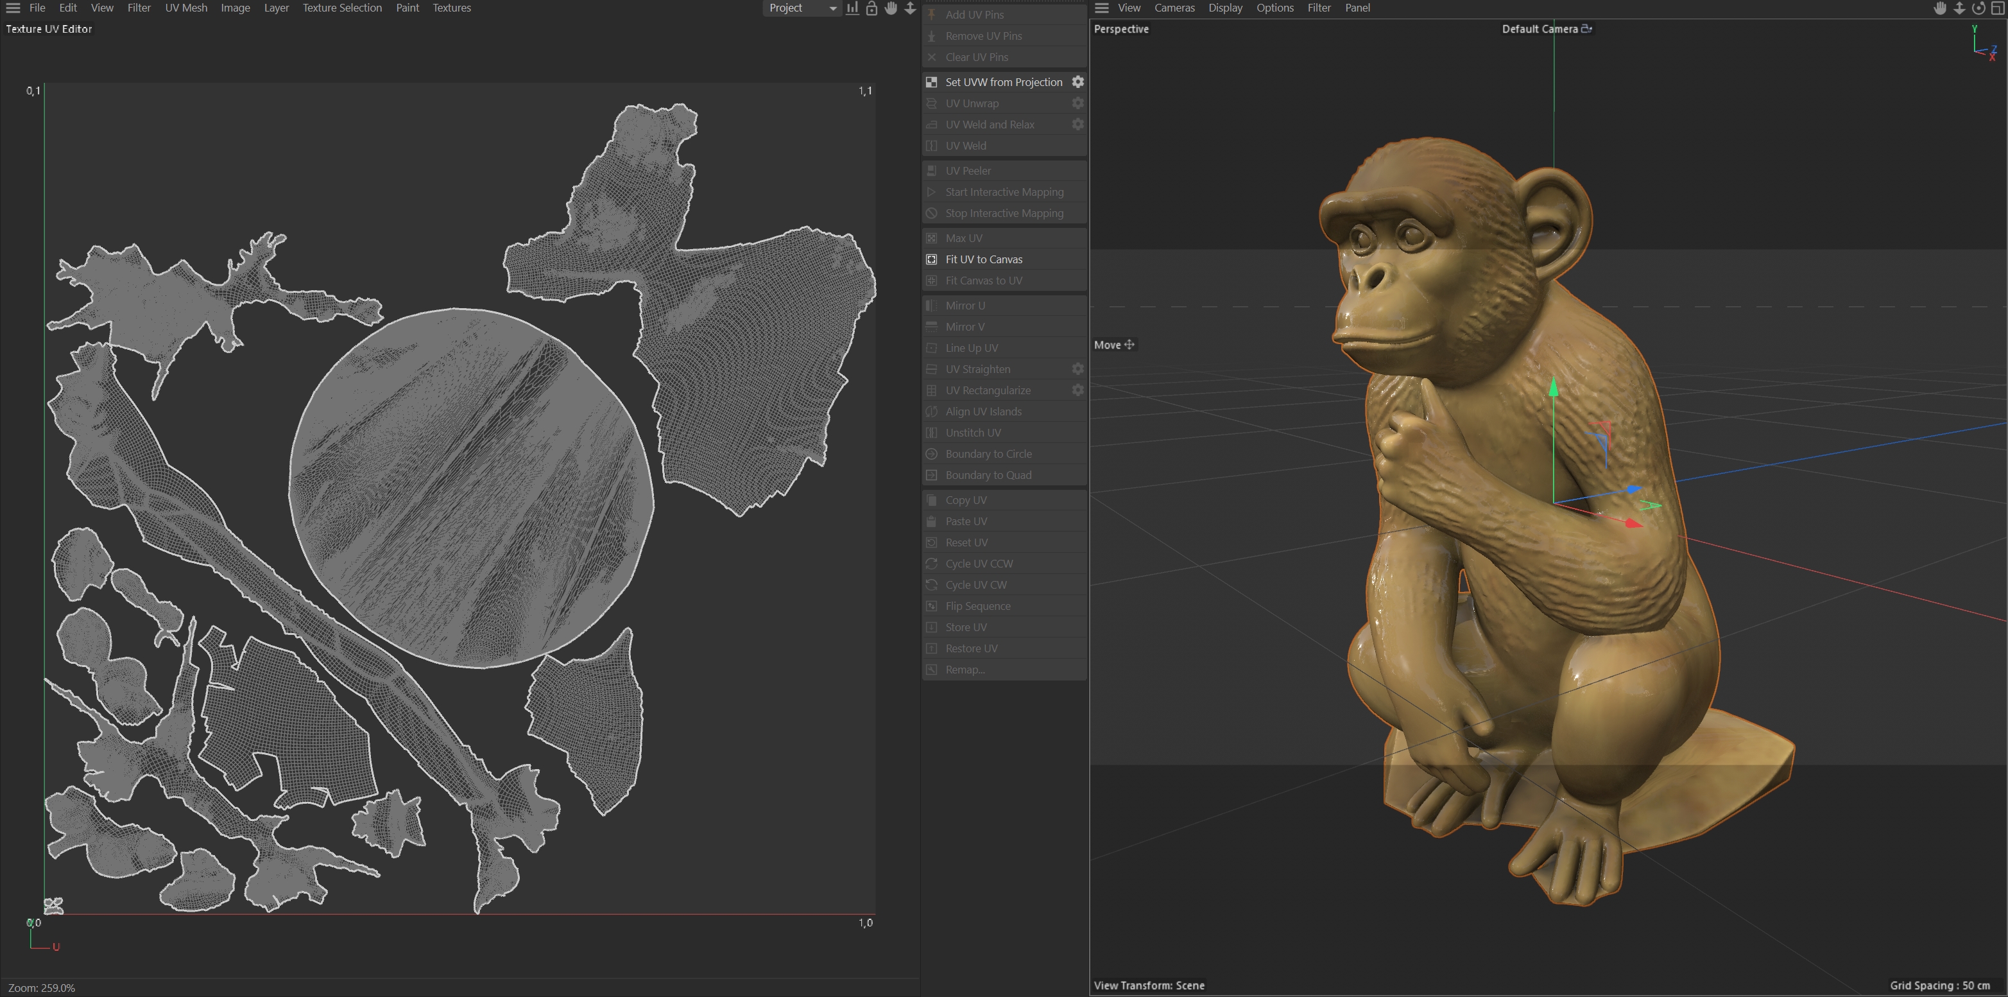Click the viewport dolly up-down arrow icon

tap(1959, 8)
